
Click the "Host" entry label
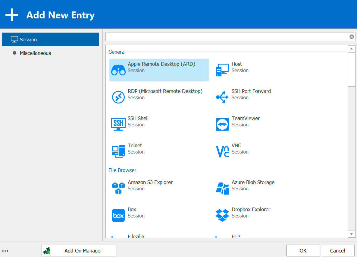237,64
